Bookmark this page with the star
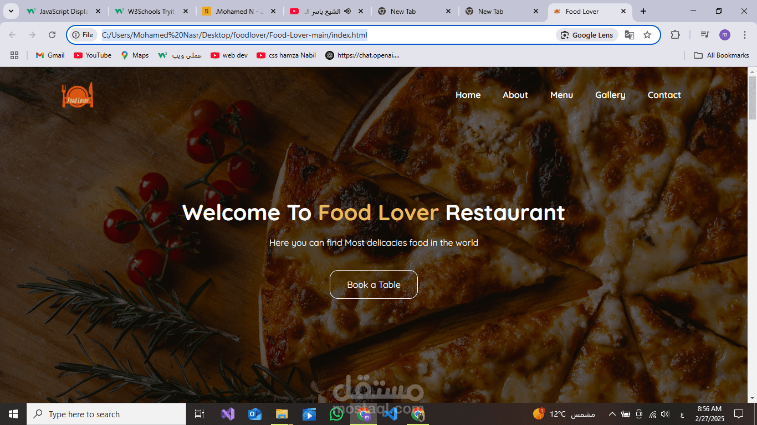Image resolution: width=757 pixels, height=425 pixels. 647,35
